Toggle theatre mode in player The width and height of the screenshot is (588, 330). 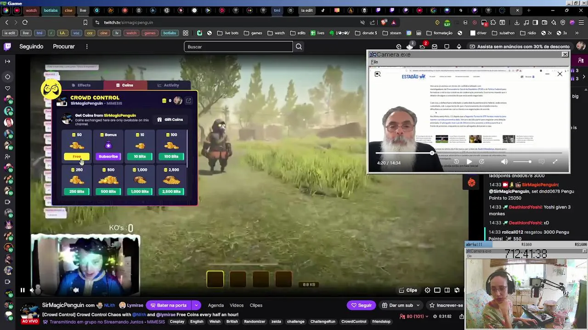[x=447, y=290]
